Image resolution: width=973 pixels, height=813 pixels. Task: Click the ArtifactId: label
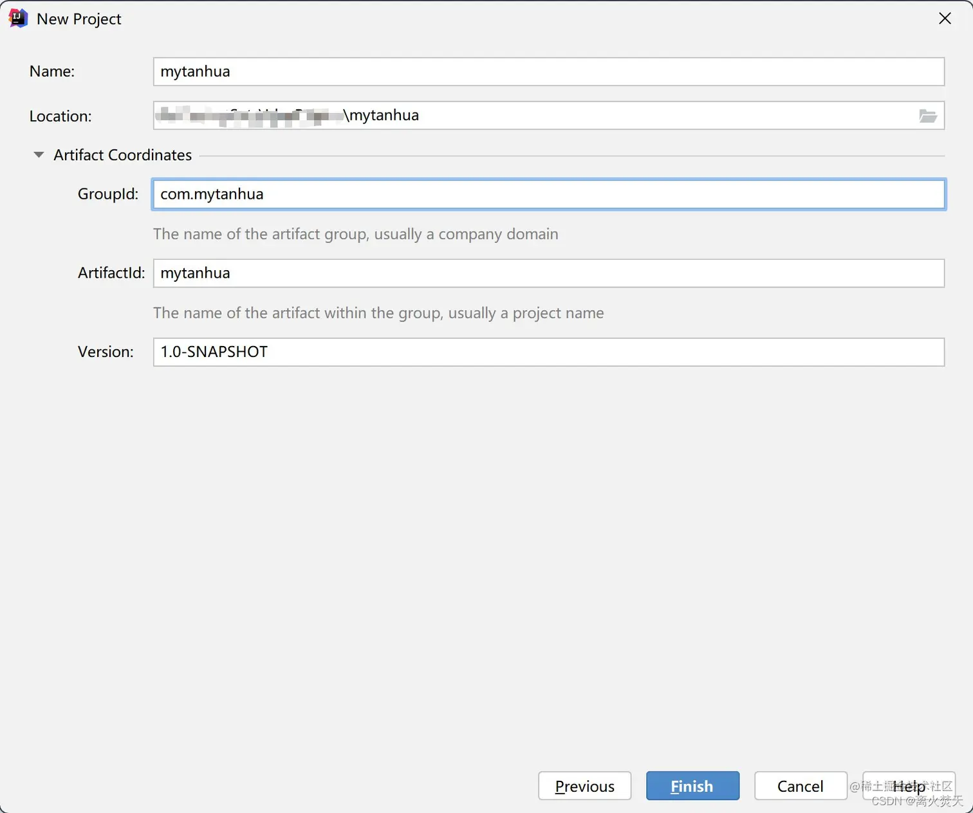pyautogui.click(x=111, y=273)
